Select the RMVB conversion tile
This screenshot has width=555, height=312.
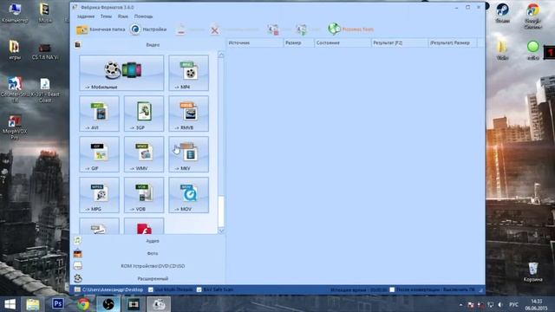pyautogui.click(x=189, y=114)
